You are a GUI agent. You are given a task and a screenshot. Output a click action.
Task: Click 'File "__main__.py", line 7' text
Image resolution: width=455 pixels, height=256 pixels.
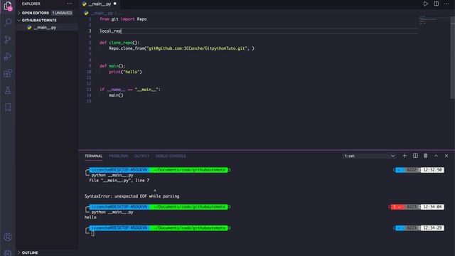pos(119,180)
